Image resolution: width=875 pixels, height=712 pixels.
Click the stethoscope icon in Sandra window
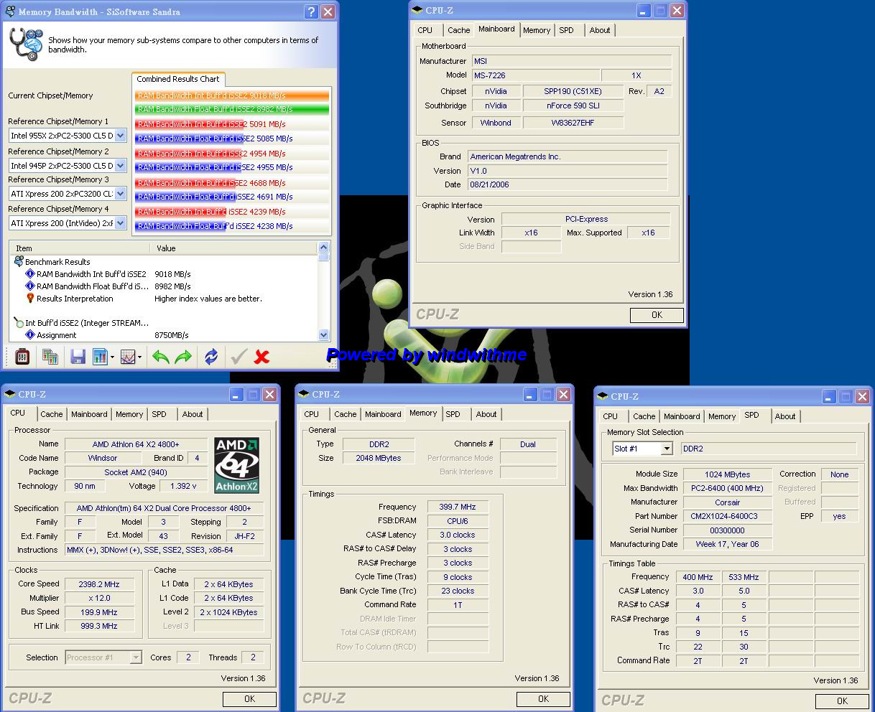click(25, 44)
